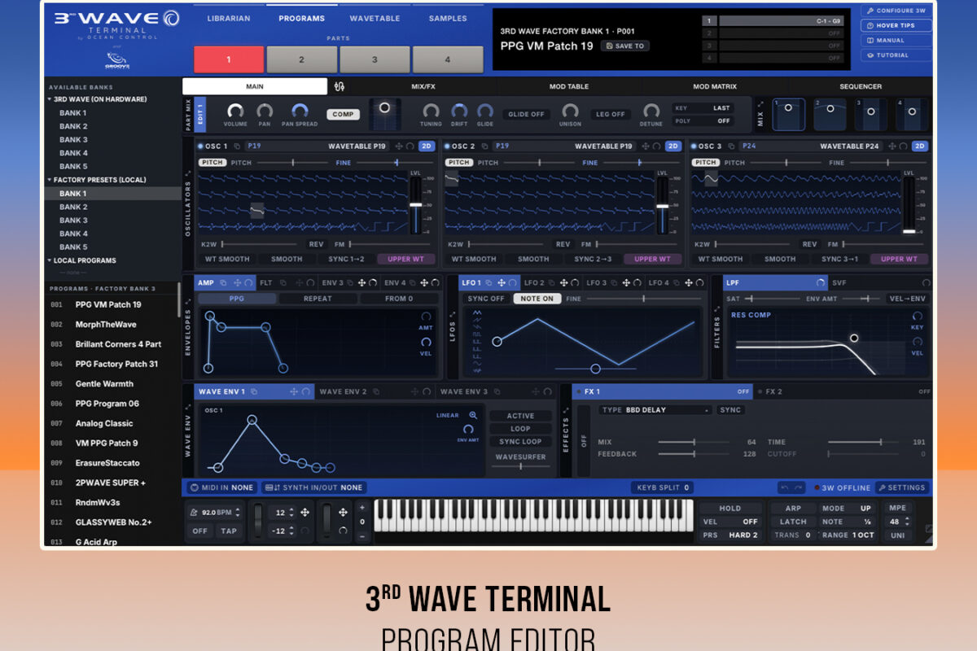This screenshot has height=651, width=977.
Task: Click the TAP tempo button
Action: coord(229,531)
